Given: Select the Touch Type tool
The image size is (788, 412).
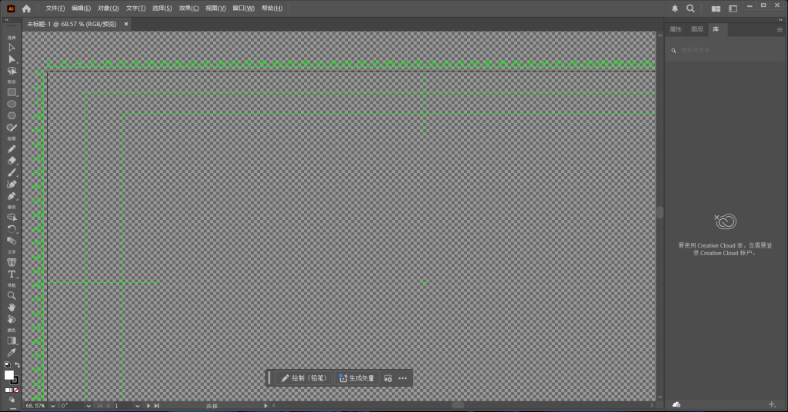Looking at the screenshot, I should tap(12, 262).
